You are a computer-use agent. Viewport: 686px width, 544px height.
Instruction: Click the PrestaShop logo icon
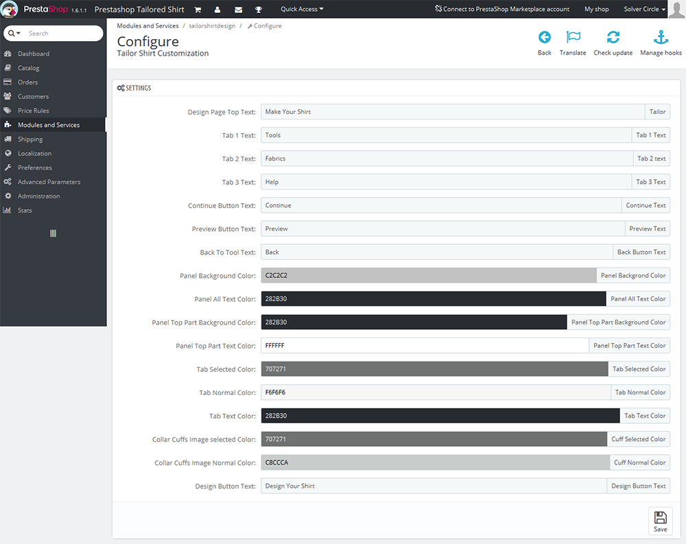pyautogui.click(x=9, y=9)
